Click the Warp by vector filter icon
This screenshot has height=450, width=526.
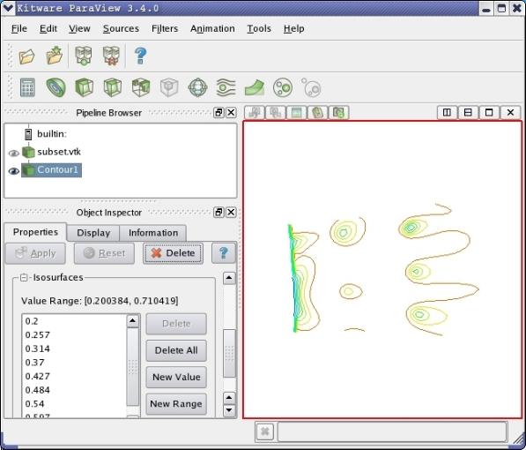point(255,87)
